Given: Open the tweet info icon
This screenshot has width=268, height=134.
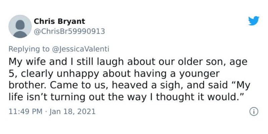Looking at the screenshot, I should (254, 112).
